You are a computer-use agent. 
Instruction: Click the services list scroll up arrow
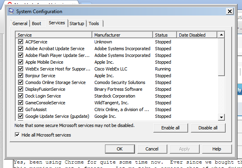[x=221, y=35]
